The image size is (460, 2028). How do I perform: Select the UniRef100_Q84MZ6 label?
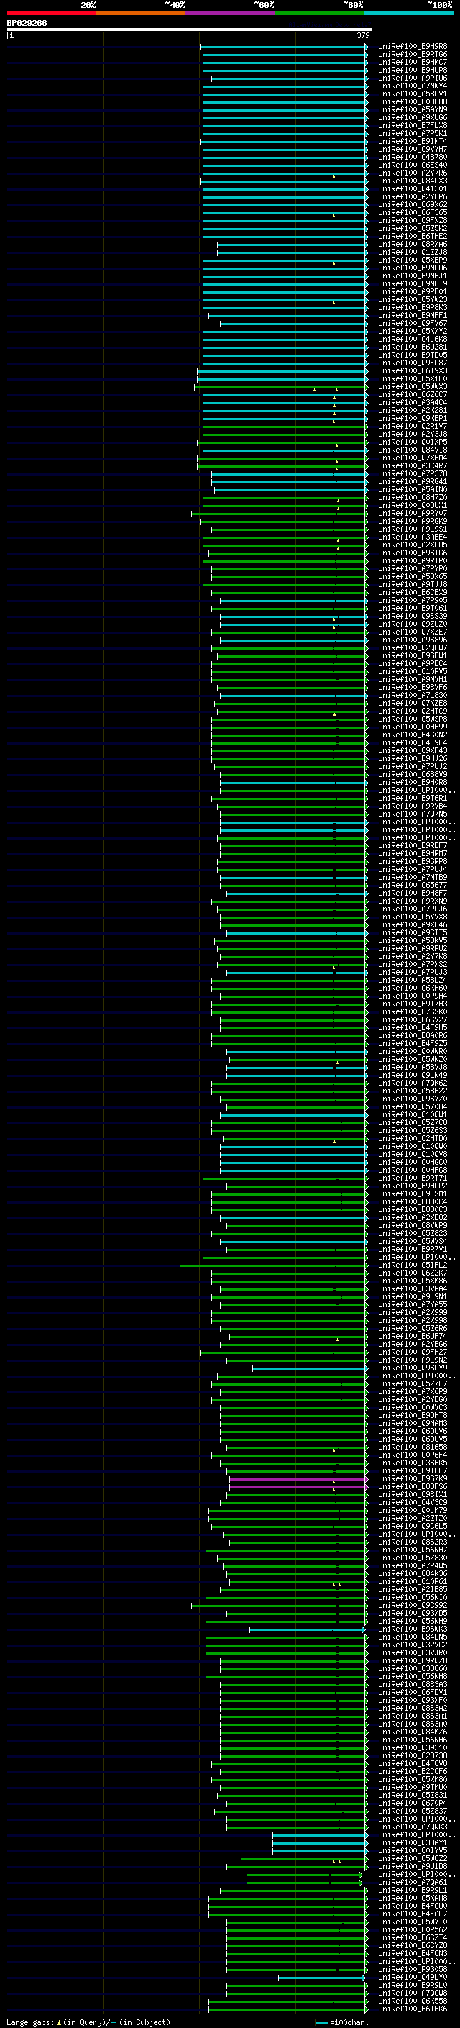413,1732
